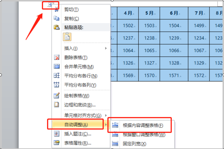Click the table move handle icon
Screen dimensions: 224x149
(x=50, y=5)
